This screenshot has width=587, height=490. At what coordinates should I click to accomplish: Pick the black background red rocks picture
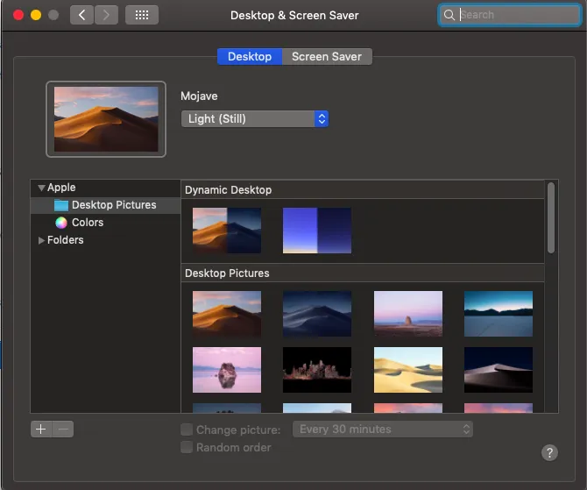317,370
